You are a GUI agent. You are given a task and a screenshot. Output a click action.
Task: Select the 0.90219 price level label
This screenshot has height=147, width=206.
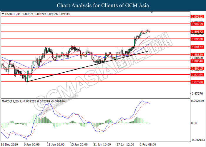click(x=197, y=24)
